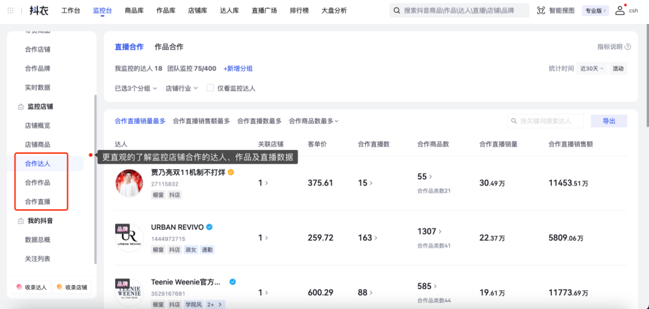
Task: Open 店铺库 in top navigation
Action: coord(197,11)
